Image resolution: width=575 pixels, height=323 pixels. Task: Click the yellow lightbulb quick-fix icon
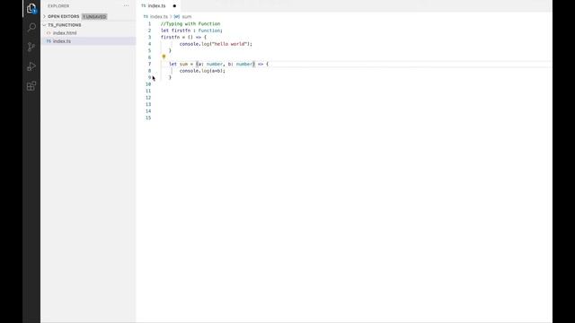(164, 57)
